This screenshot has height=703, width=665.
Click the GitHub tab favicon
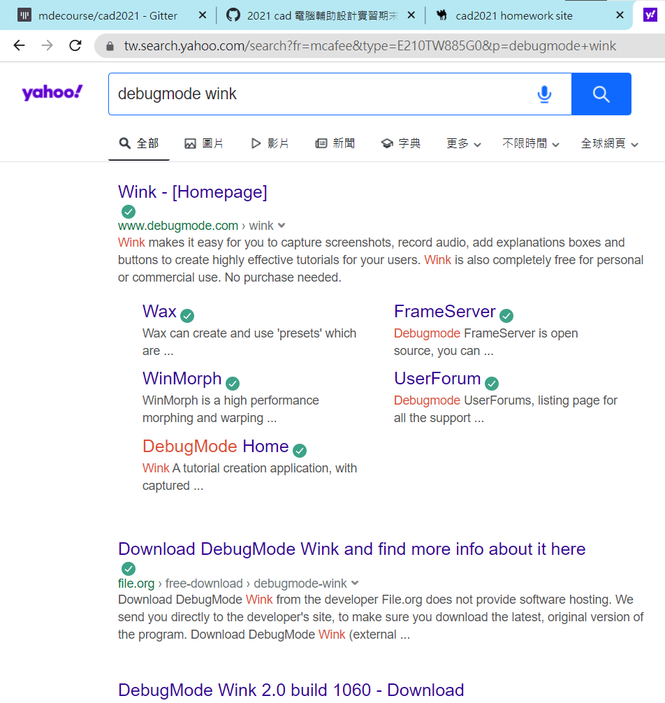click(233, 15)
